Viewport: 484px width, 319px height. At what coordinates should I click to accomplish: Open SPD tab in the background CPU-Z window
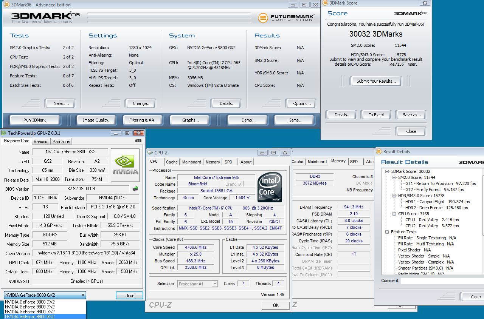(x=354, y=162)
